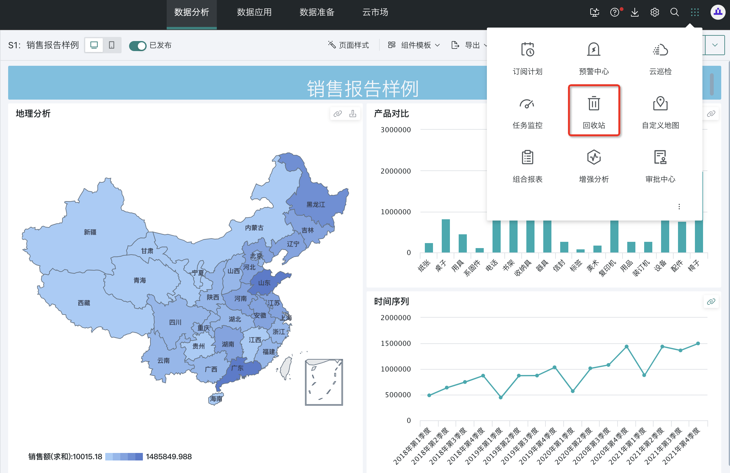Image resolution: width=730 pixels, height=473 pixels.
Task: Click 黑龙江 region on the map
Action: pyautogui.click(x=315, y=205)
